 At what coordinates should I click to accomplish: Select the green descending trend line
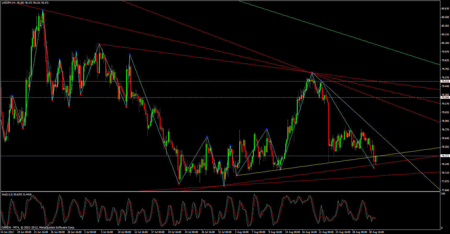(340, 32)
